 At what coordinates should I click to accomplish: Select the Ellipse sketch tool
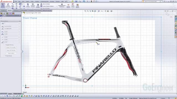click(x=20, y=6)
